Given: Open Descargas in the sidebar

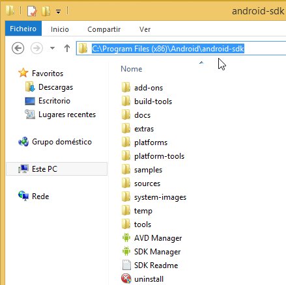Looking at the screenshot, I should pos(55,87).
